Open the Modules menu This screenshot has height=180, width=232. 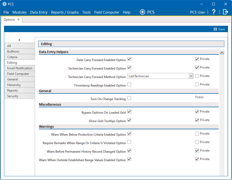pos(20,12)
